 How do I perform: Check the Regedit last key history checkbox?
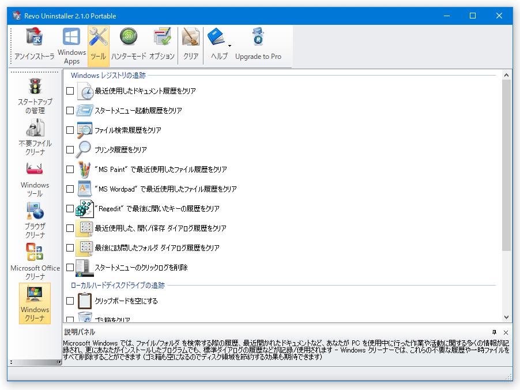(70, 208)
